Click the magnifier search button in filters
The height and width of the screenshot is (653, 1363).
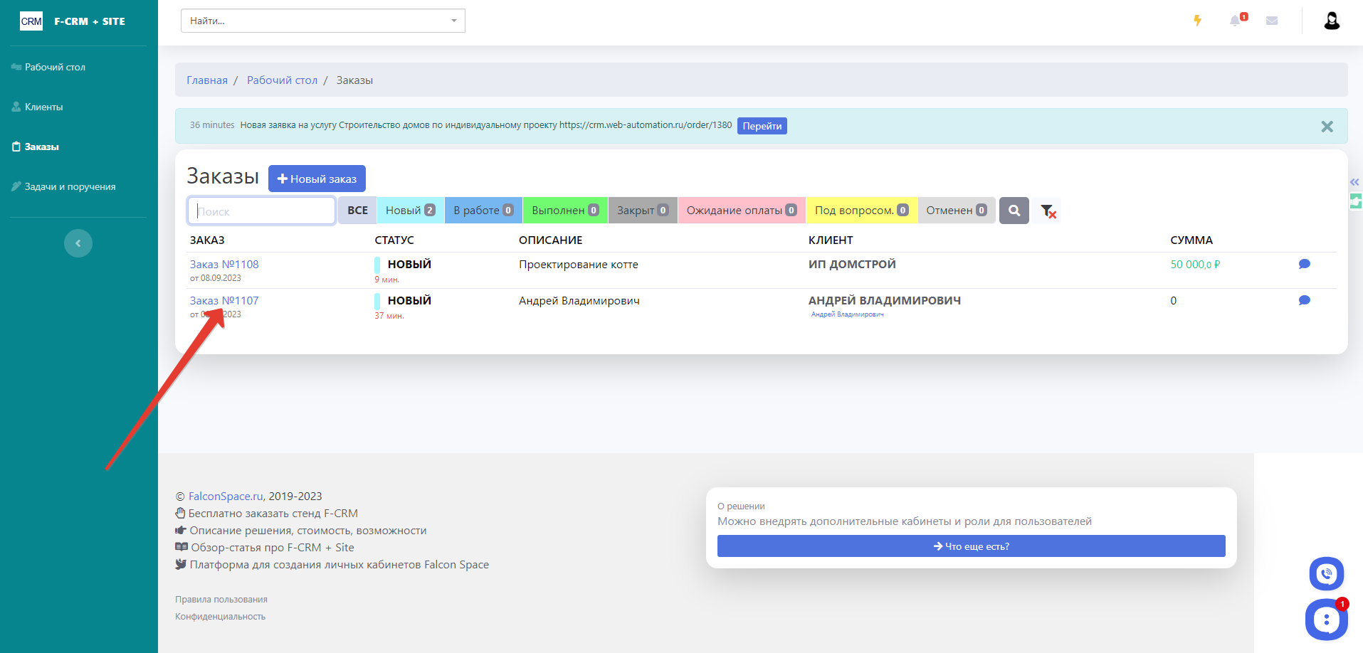(x=1014, y=211)
